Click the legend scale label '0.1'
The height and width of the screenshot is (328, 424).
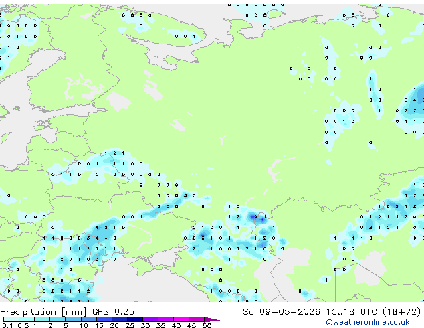(8, 325)
